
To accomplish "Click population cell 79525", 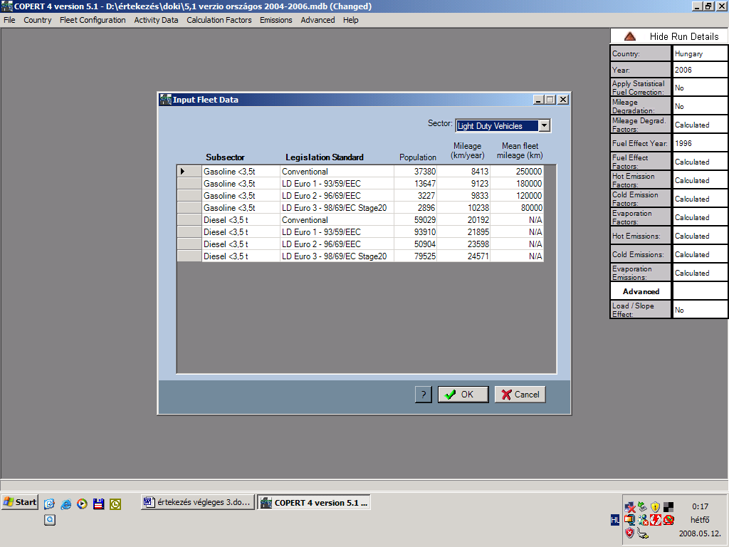I will click(415, 256).
